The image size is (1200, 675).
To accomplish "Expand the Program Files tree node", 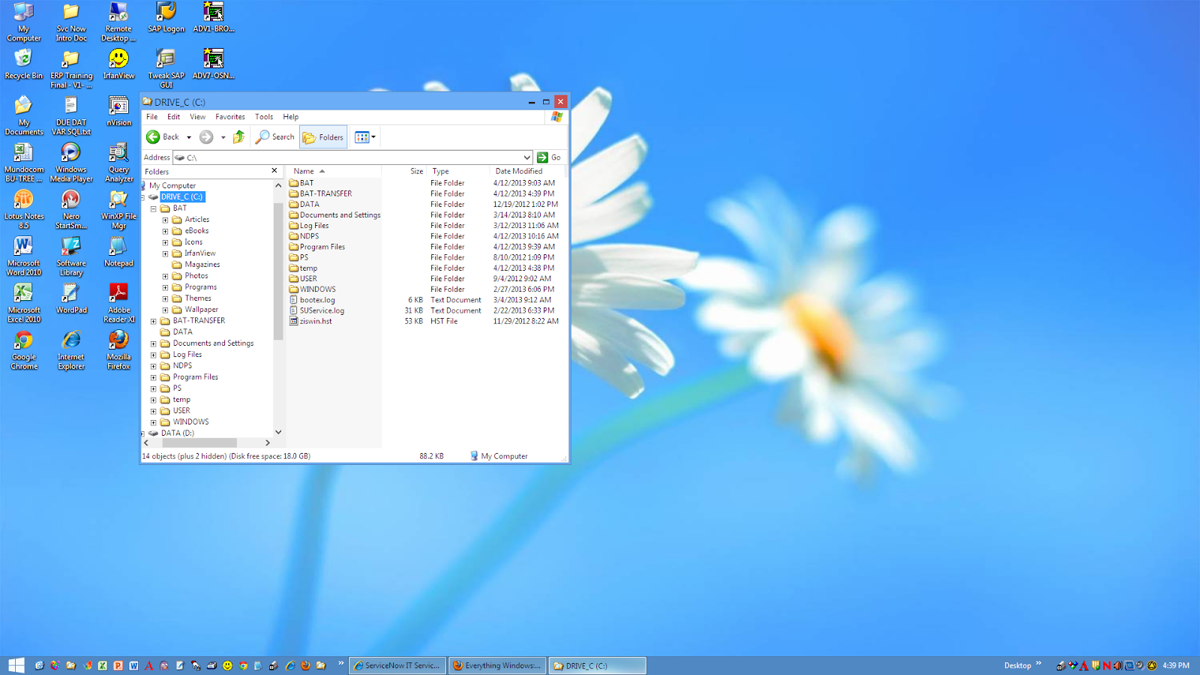I will (153, 377).
